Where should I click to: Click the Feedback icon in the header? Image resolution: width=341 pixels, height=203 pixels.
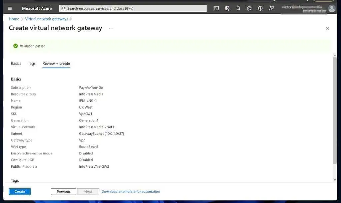pyautogui.click(x=271, y=8)
